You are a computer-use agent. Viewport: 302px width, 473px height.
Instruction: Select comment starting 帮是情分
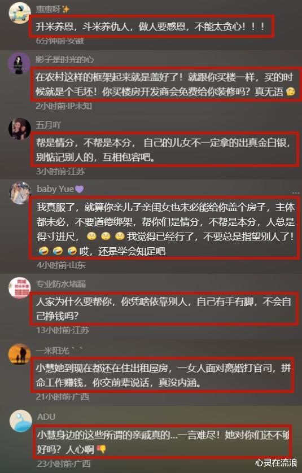(x=165, y=150)
